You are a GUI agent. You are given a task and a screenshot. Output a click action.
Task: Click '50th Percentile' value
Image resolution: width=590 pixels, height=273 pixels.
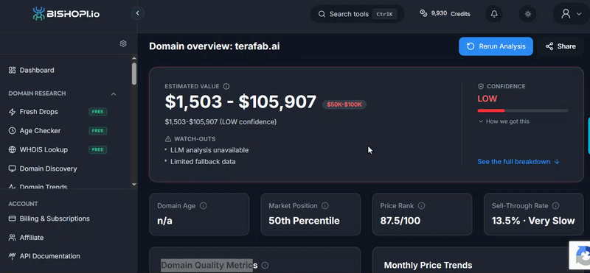pyautogui.click(x=304, y=221)
